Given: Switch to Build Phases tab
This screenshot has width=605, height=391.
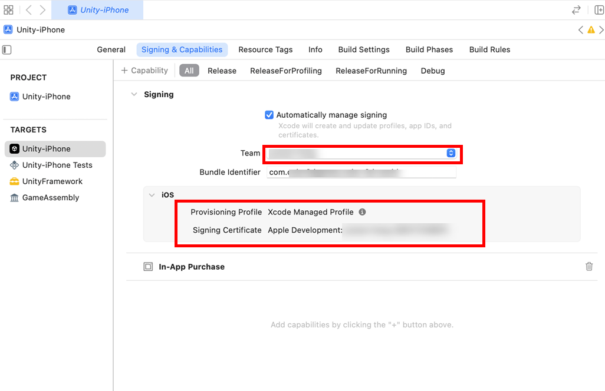Looking at the screenshot, I should (x=429, y=49).
